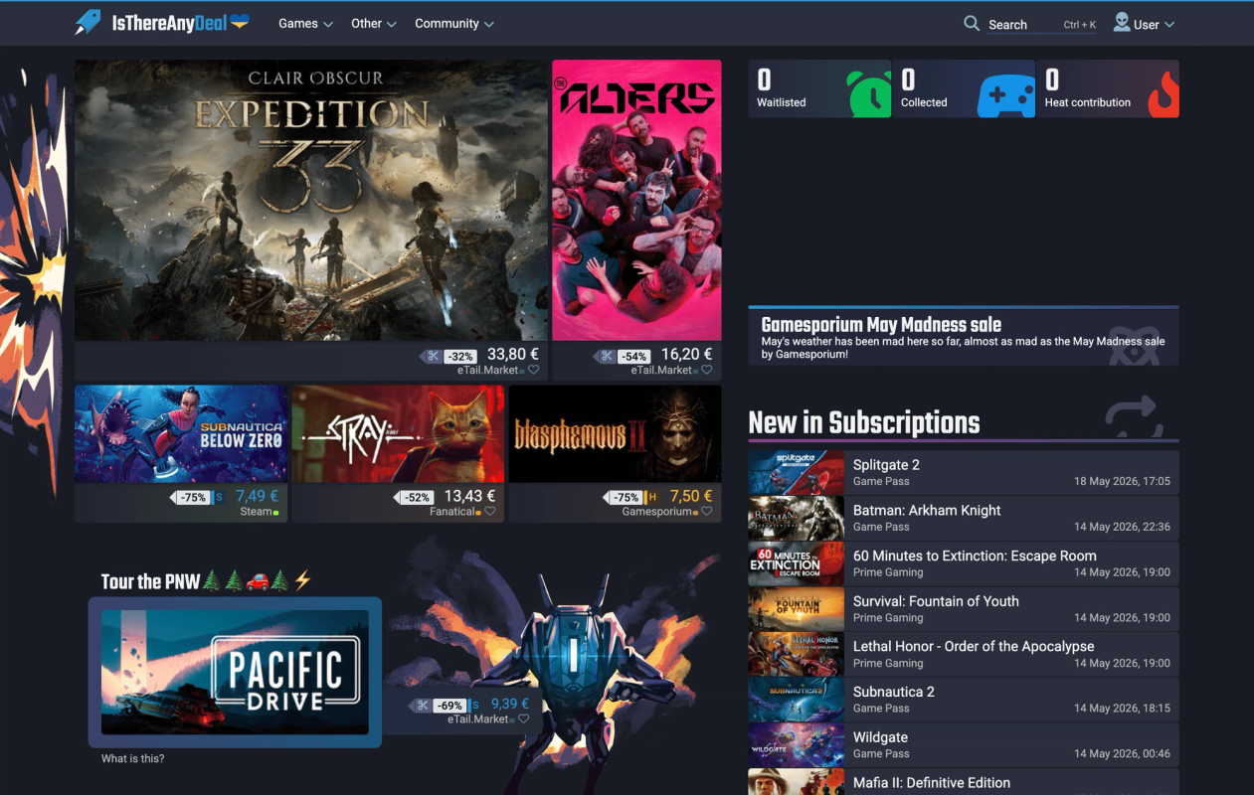Click the historical low 'H' badge on Blasphemous II
Screen dimensions: 1254x795
point(651,497)
